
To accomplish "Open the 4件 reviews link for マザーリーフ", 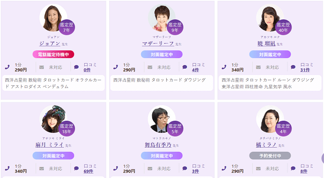I will pyautogui.click(x=195, y=70).
